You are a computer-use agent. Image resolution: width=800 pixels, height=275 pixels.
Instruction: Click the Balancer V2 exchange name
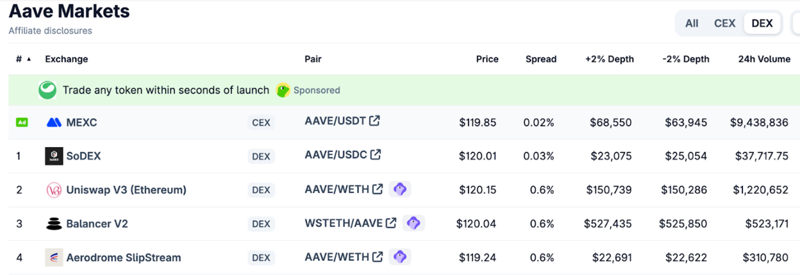97,224
